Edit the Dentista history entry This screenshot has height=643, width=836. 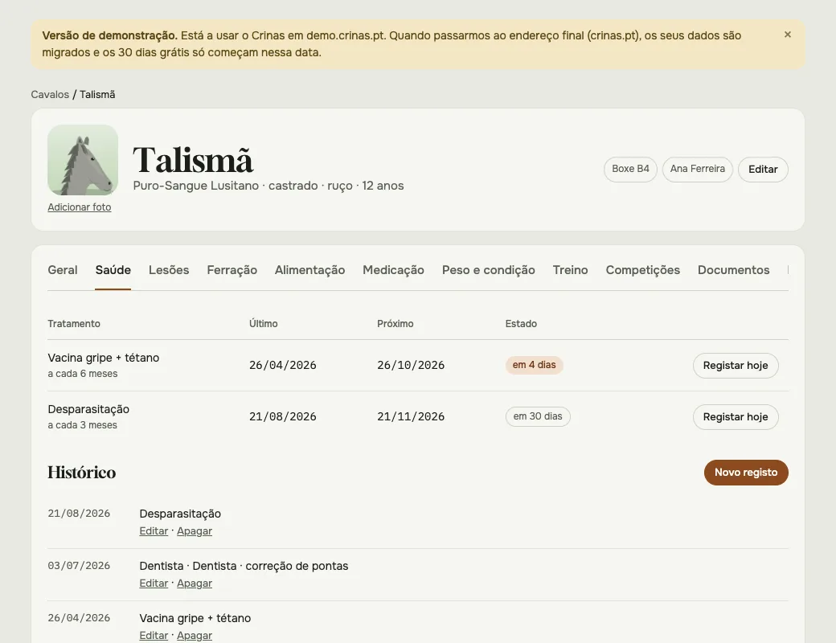(x=154, y=584)
